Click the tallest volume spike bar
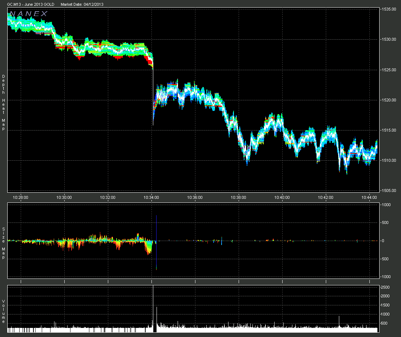The height and width of the screenshot is (337, 401). pos(153,309)
